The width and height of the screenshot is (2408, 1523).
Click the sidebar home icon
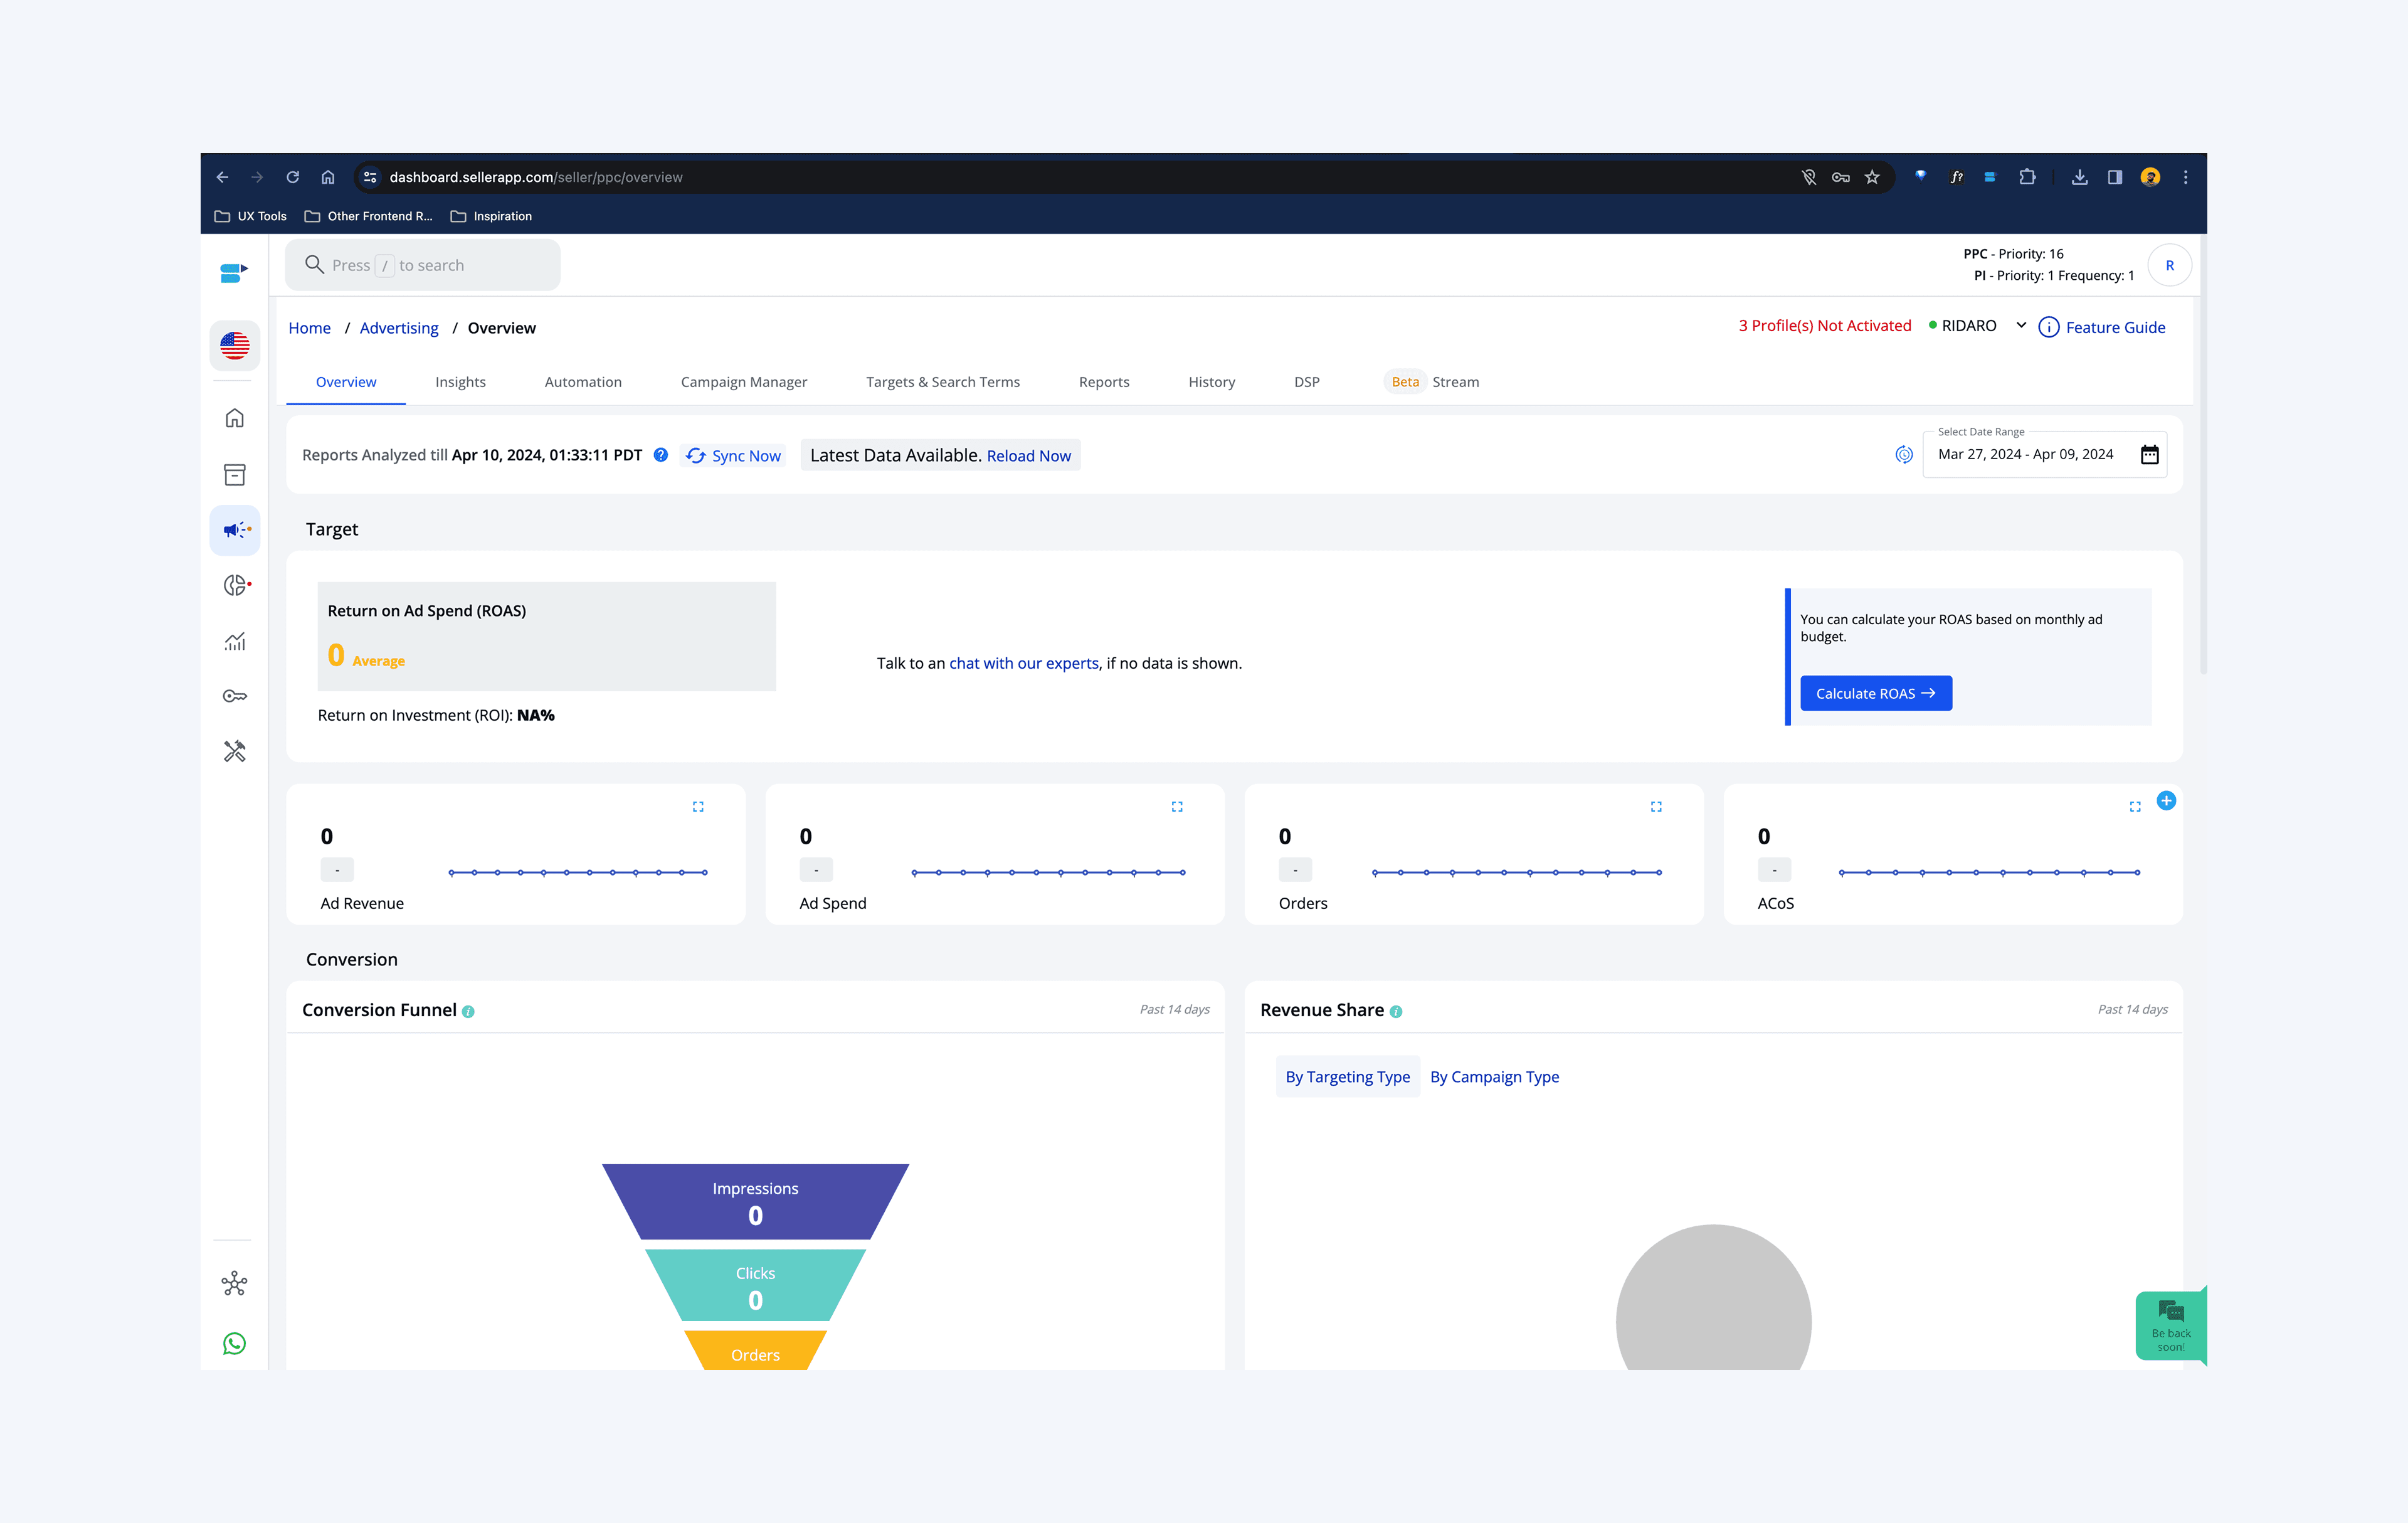[235, 418]
